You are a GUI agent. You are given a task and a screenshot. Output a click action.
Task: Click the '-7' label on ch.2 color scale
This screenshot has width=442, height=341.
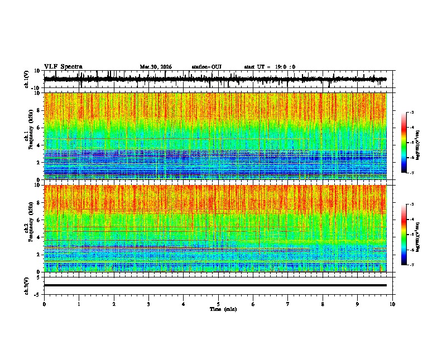411,265
